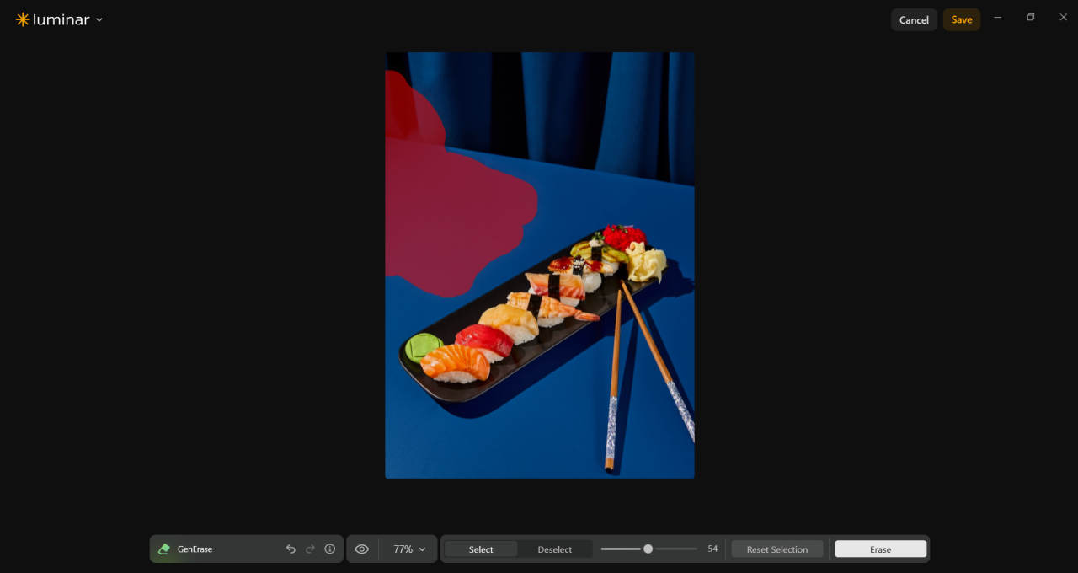This screenshot has width=1078, height=573.
Task: Click the brush size value 54
Action: pyautogui.click(x=712, y=549)
